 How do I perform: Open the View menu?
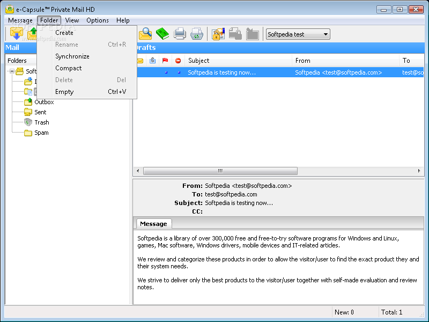tap(72, 20)
